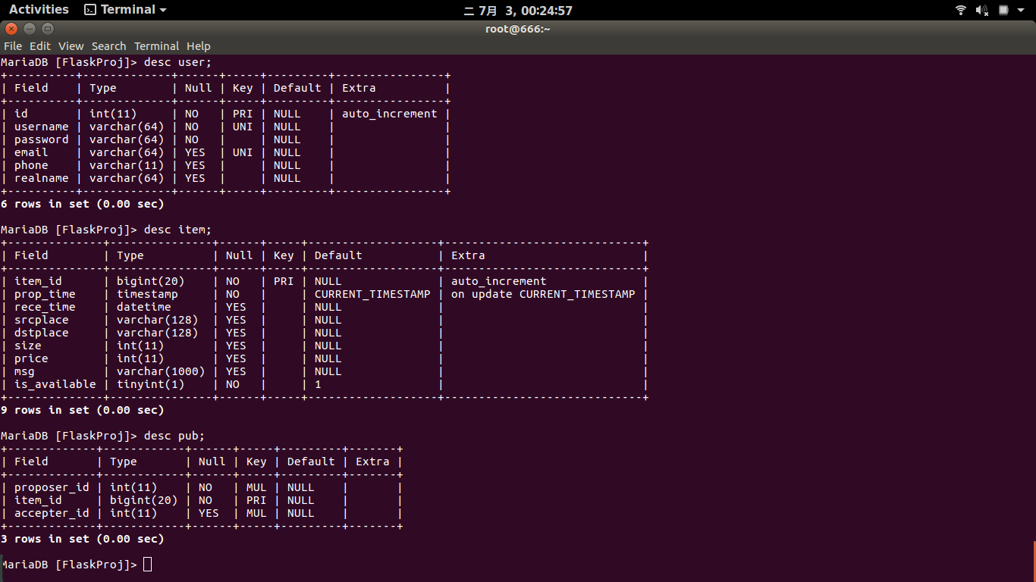Click 'tinyint(1)' type in item table
1036x582 pixels.
151,384
